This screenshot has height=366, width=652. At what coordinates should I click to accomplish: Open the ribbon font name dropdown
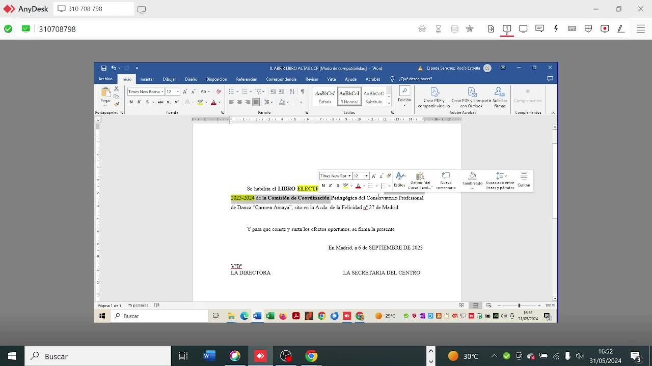tap(162, 91)
